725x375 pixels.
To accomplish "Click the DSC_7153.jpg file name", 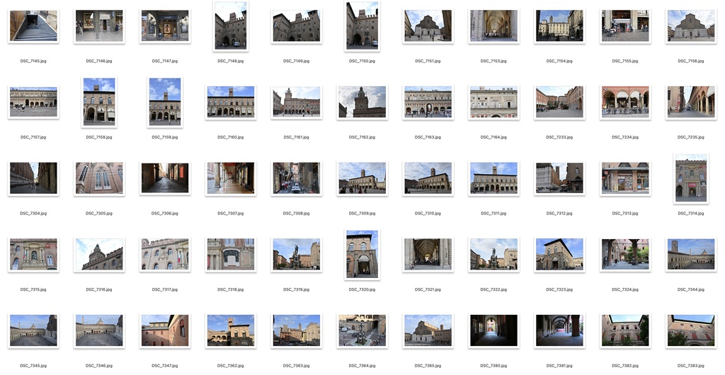I will pos(493,61).
